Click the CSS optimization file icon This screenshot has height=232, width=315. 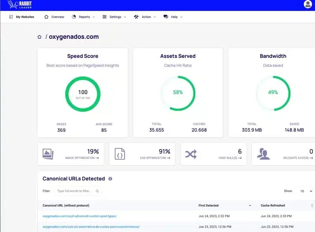pos(120,154)
